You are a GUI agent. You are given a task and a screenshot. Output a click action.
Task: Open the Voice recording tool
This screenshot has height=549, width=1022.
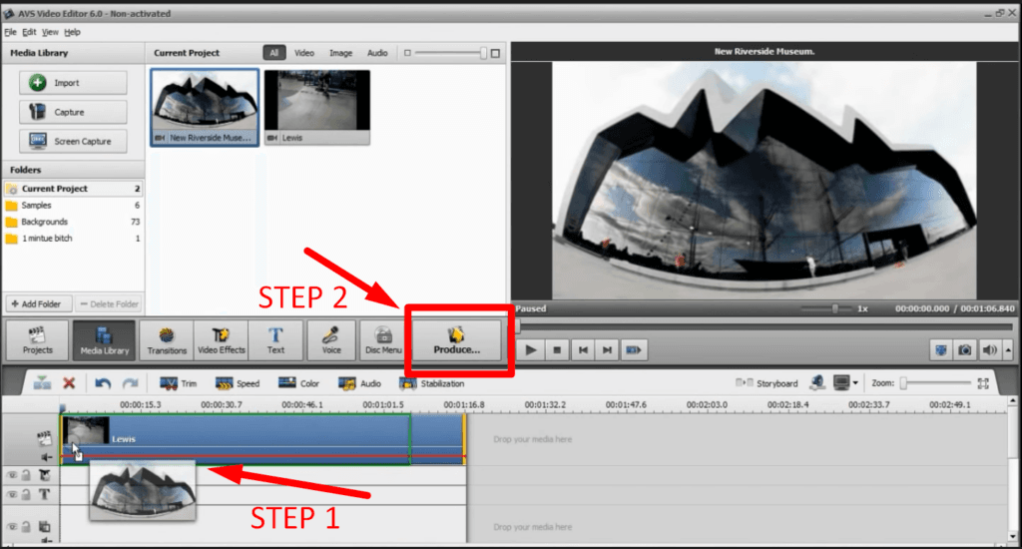click(331, 339)
